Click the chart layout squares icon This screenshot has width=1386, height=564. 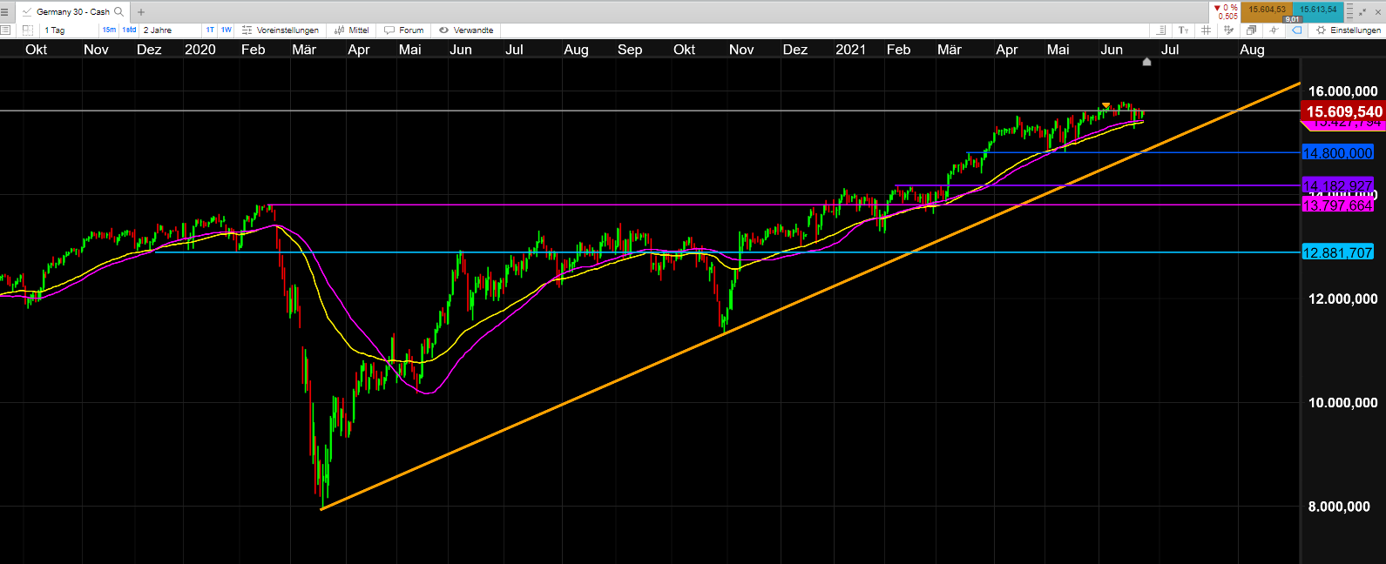coord(28,30)
